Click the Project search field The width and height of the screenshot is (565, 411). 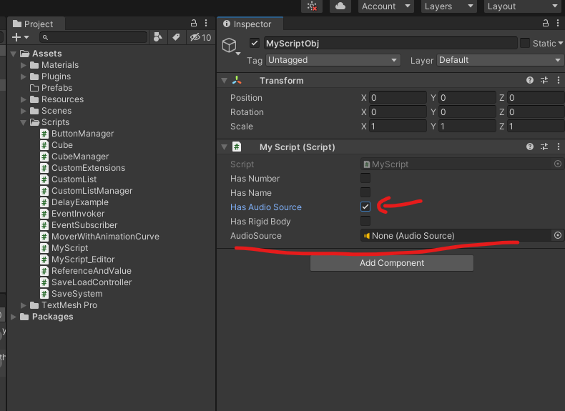click(x=94, y=37)
